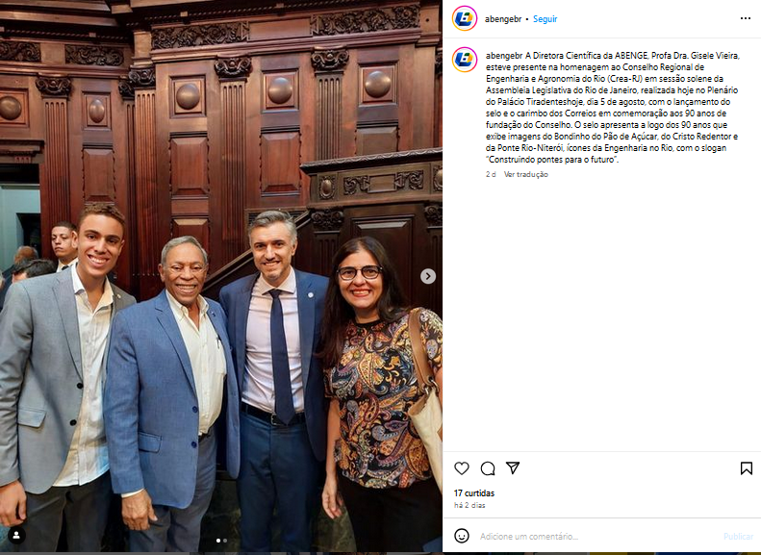Open the three-dot more options menu
The image size is (761, 555).
(746, 18)
